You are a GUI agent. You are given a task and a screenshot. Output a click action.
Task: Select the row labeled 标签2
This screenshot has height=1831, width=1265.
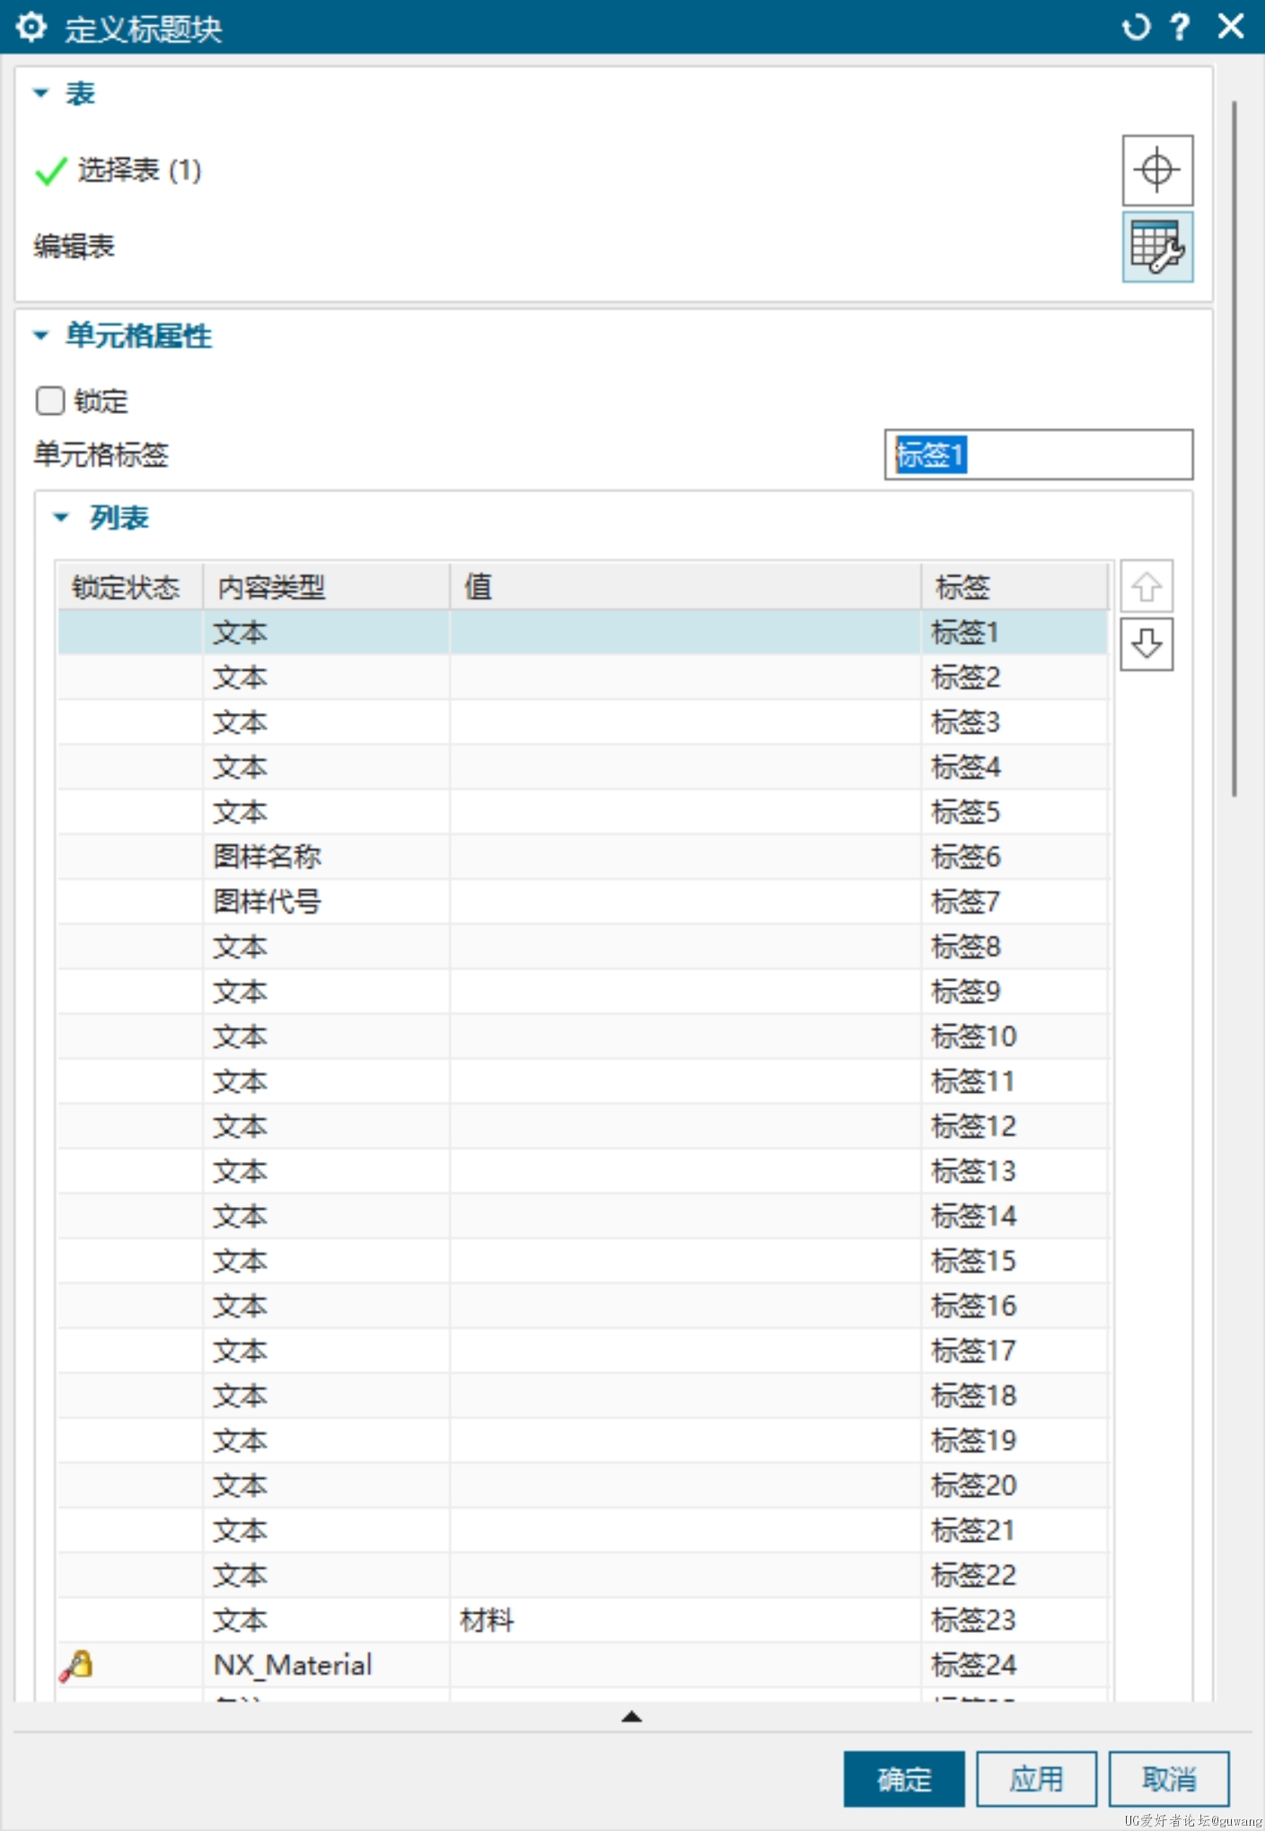(583, 677)
